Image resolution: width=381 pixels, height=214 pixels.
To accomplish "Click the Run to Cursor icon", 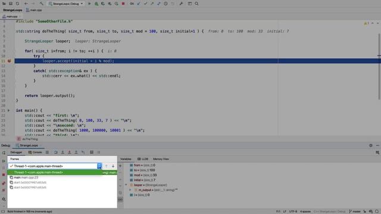I will point(83,152).
